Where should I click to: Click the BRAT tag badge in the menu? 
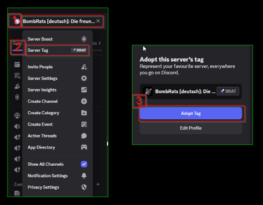pyautogui.click(x=79, y=50)
